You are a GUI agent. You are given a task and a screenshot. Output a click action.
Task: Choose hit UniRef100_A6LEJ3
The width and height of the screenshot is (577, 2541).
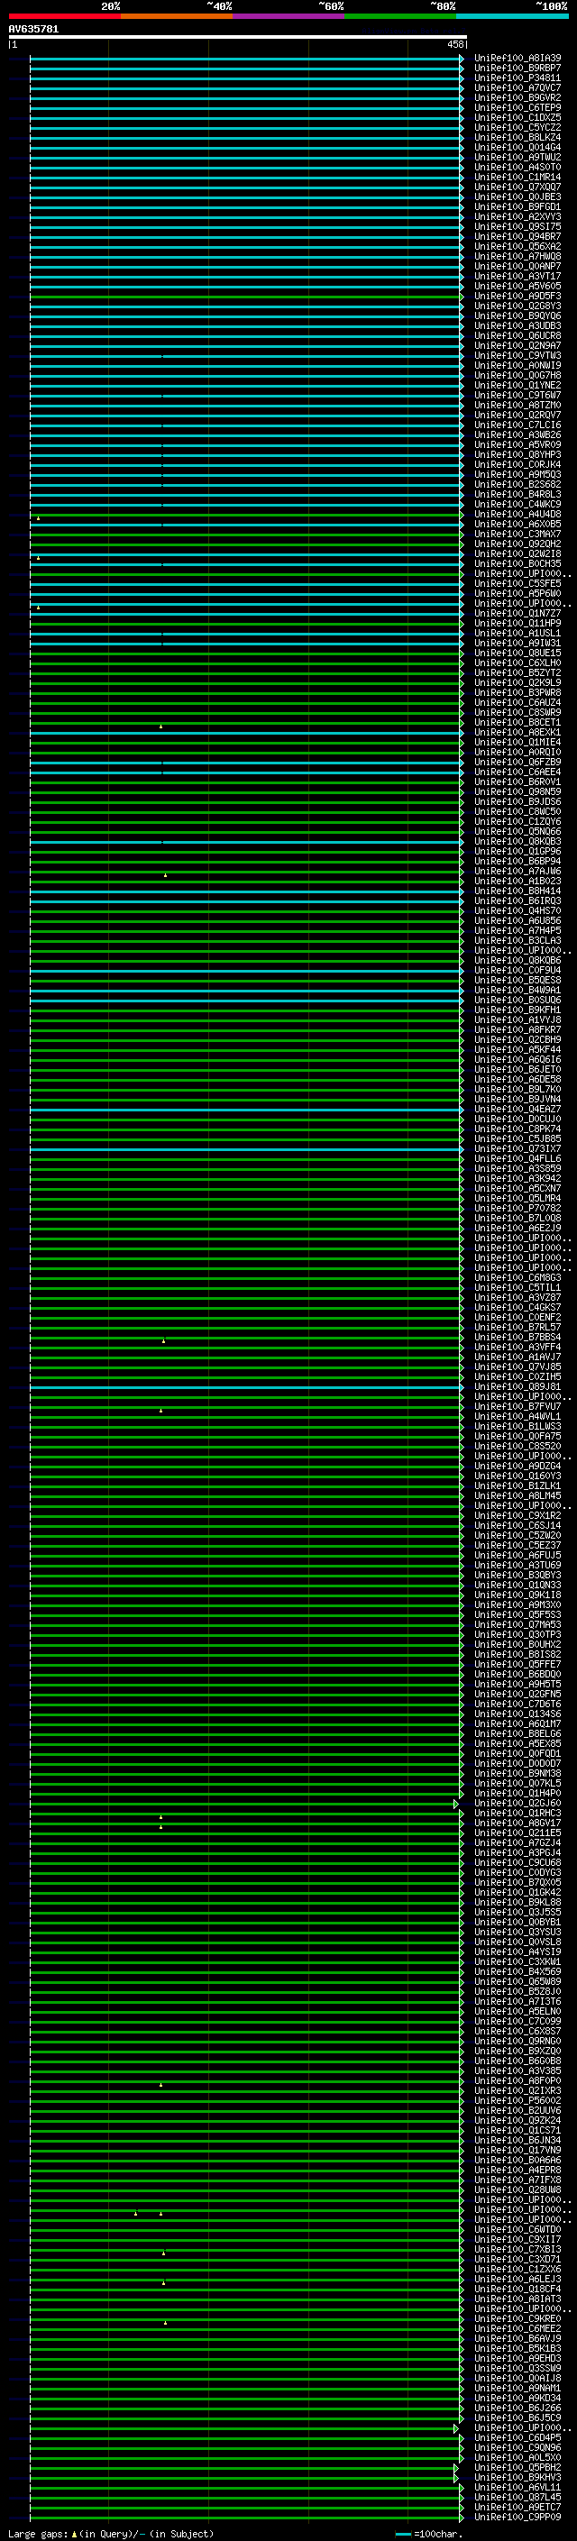(x=517, y=2279)
